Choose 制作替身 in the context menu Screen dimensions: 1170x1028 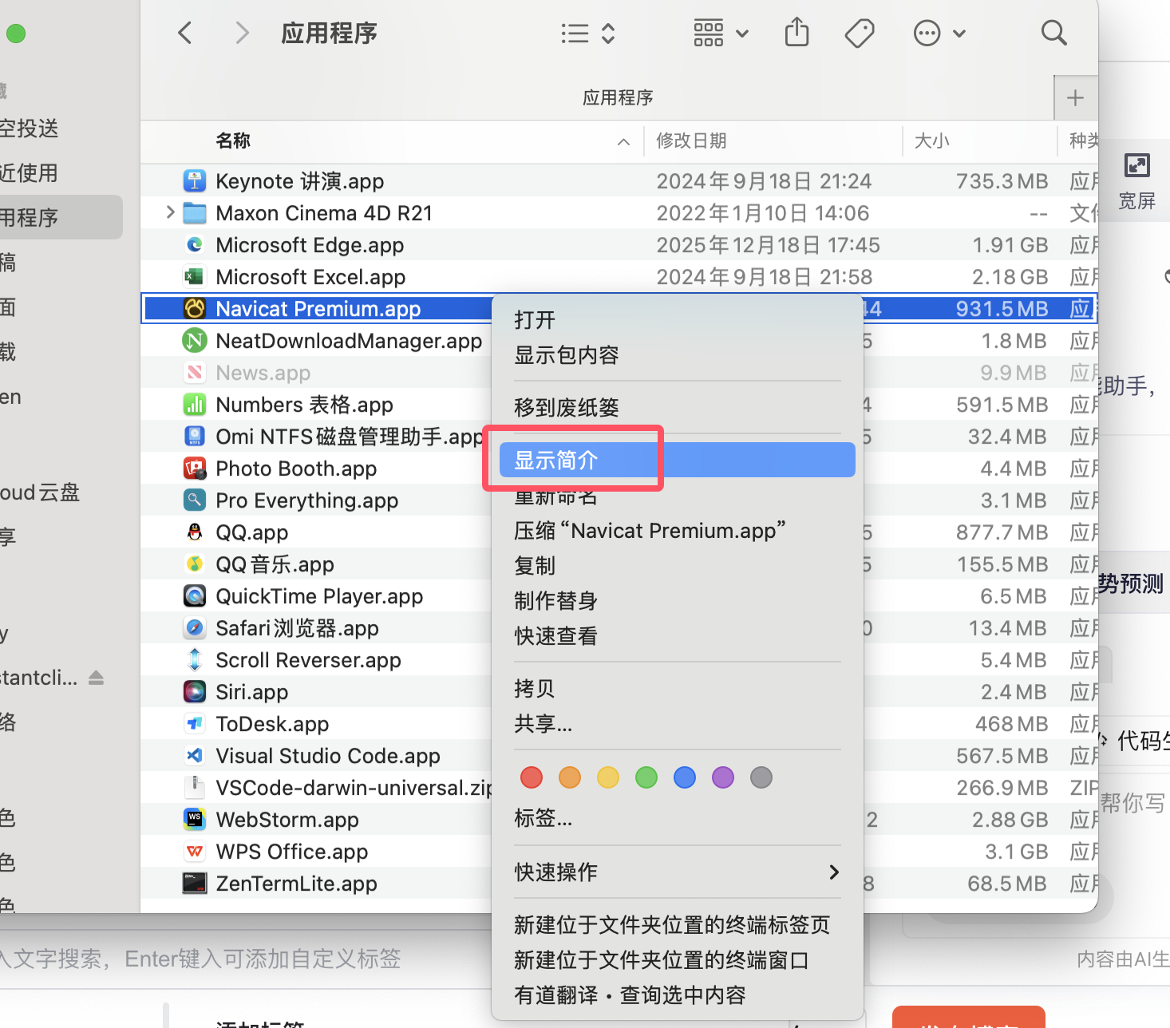pos(677,601)
